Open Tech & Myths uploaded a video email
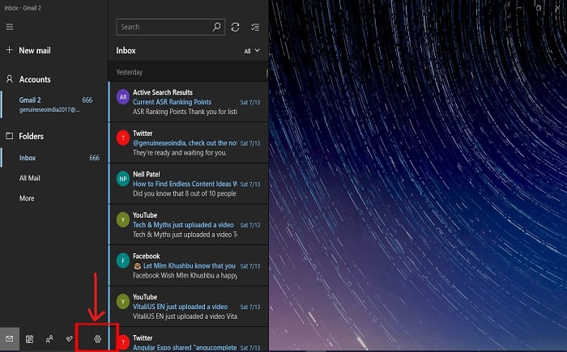 pos(189,224)
